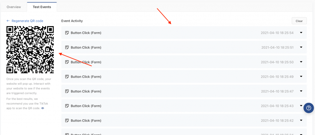Click form icon of the 18:25:47 event
This screenshot has height=135, width=315.
(67, 91)
